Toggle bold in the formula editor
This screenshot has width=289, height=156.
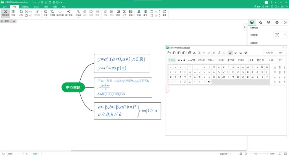(214, 53)
